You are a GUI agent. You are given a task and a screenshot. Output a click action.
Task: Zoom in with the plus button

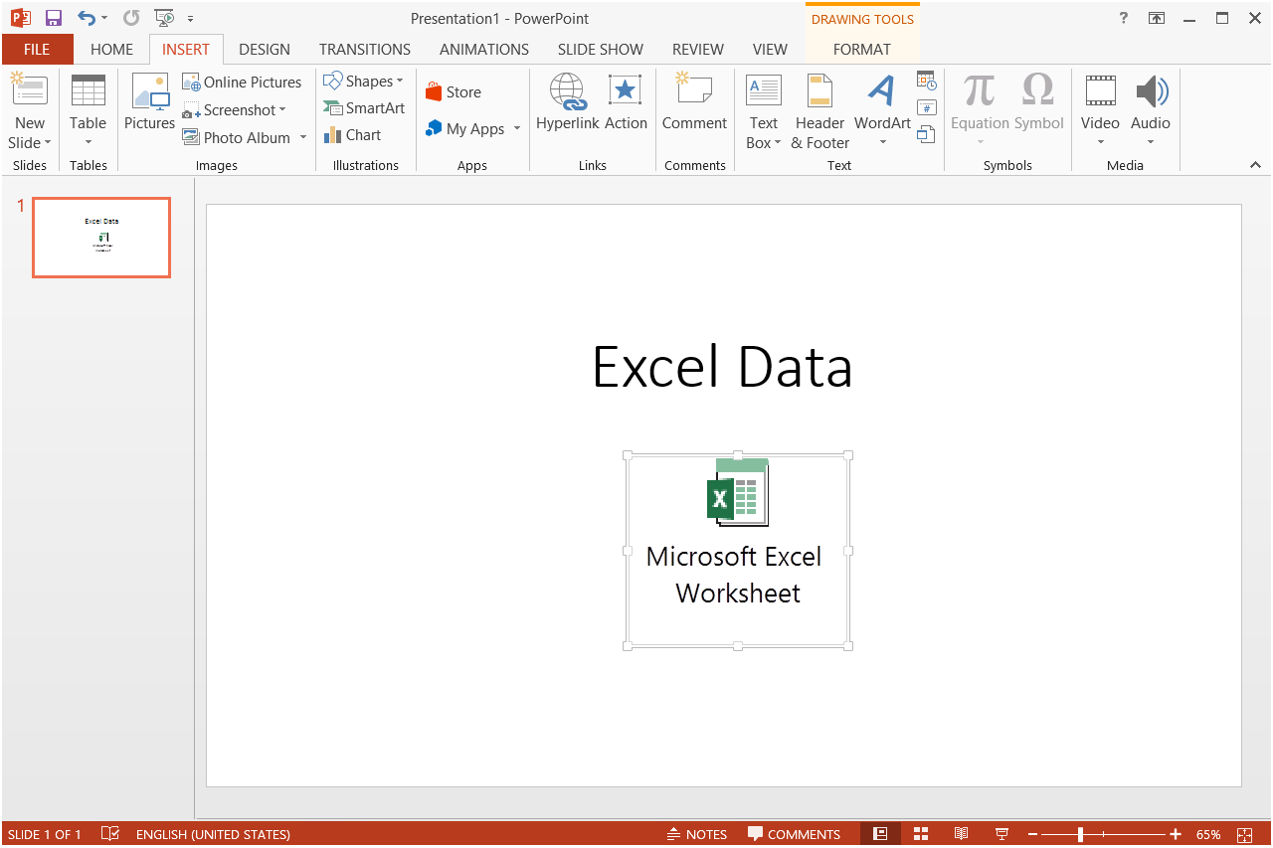click(1176, 834)
